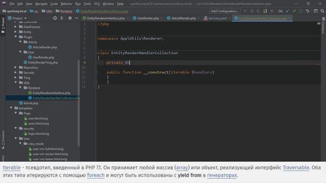The image size is (326, 183).
Task: Collapse the view_mode folder
Action: [x=20, y=143]
